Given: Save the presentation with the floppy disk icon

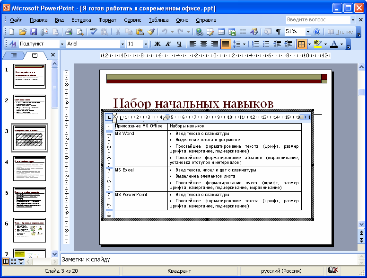Looking at the screenshot, I should (x=34, y=32).
